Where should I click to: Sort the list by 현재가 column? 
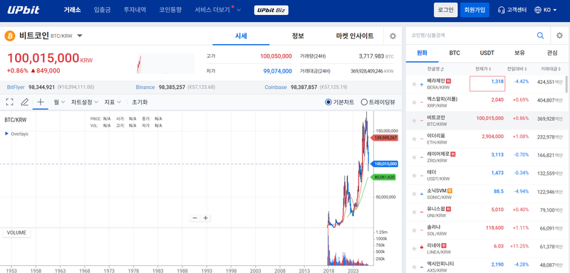[483, 69]
